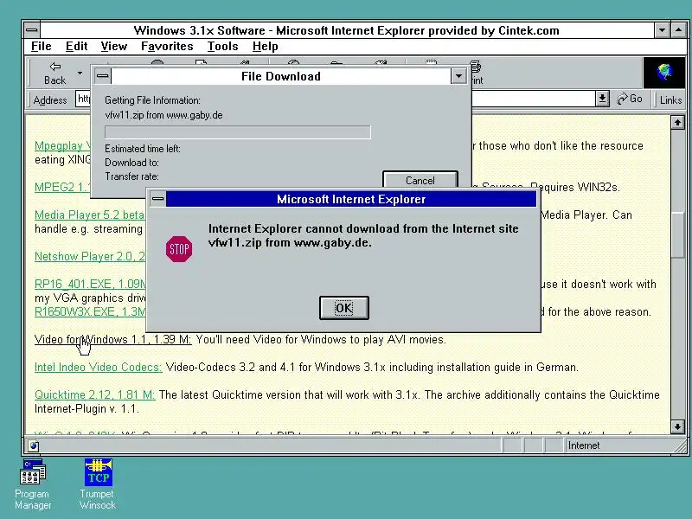Click the vfw11.zip from www.gaby.de text
The height and width of the screenshot is (519, 692).
pyautogui.click(x=163, y=115)
